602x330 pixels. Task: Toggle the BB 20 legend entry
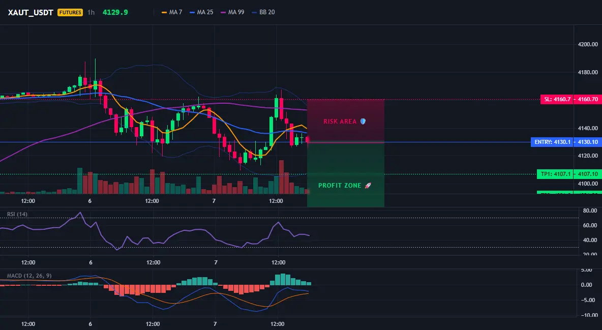[x=263, y=12]
